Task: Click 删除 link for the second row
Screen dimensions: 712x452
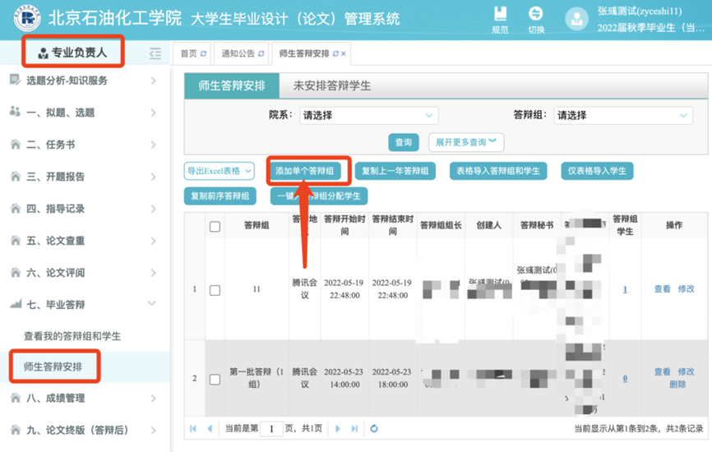Action: pos(677,385)
